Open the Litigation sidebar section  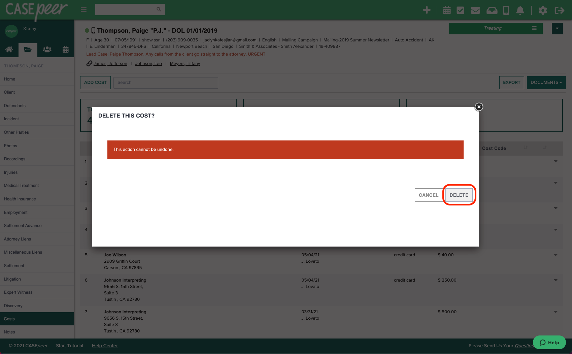point(12,279)
